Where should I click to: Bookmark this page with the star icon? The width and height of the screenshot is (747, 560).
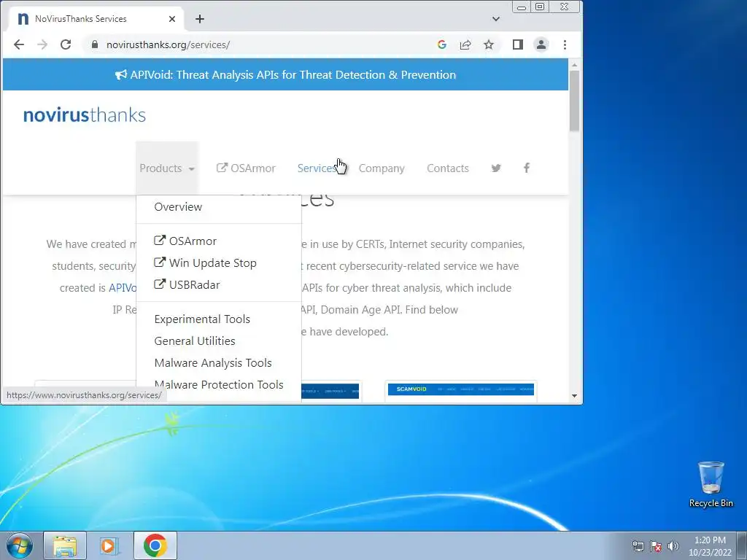pos(489,44)
